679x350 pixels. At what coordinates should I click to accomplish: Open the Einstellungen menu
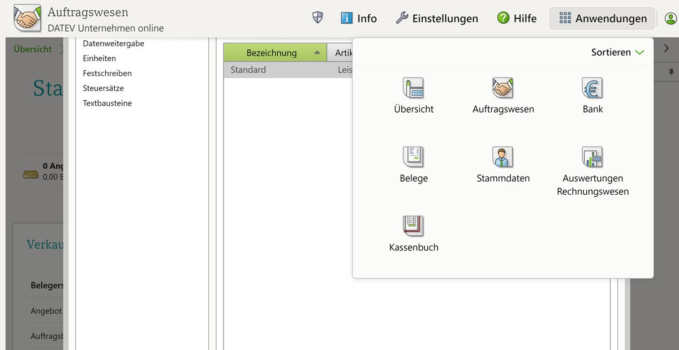[x=436, y=18]
